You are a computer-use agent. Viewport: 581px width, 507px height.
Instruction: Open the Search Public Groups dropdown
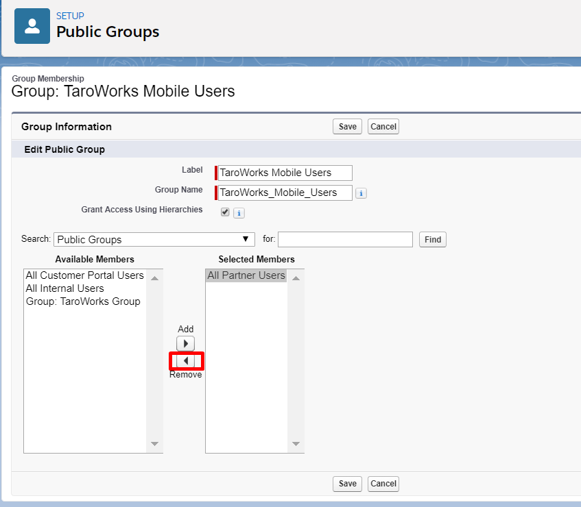click(154, 239)
